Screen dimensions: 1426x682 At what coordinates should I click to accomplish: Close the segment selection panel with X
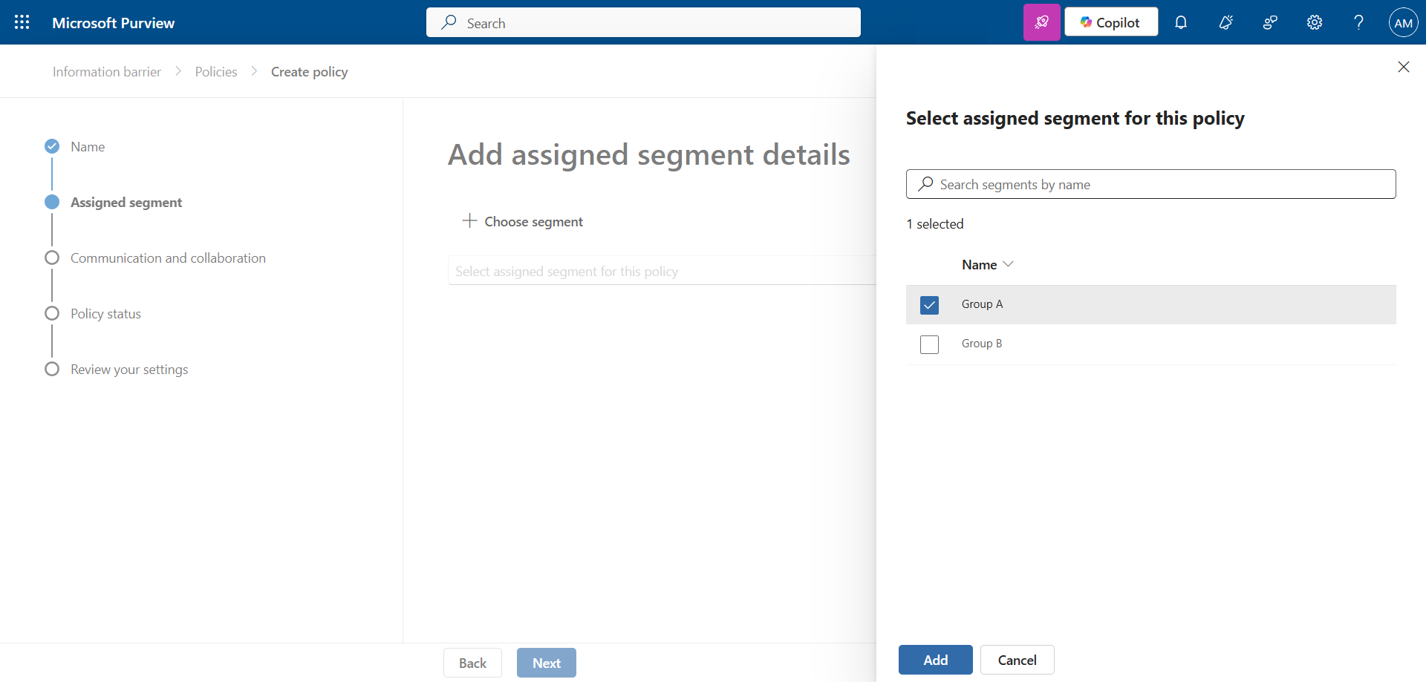point(1403,67)
